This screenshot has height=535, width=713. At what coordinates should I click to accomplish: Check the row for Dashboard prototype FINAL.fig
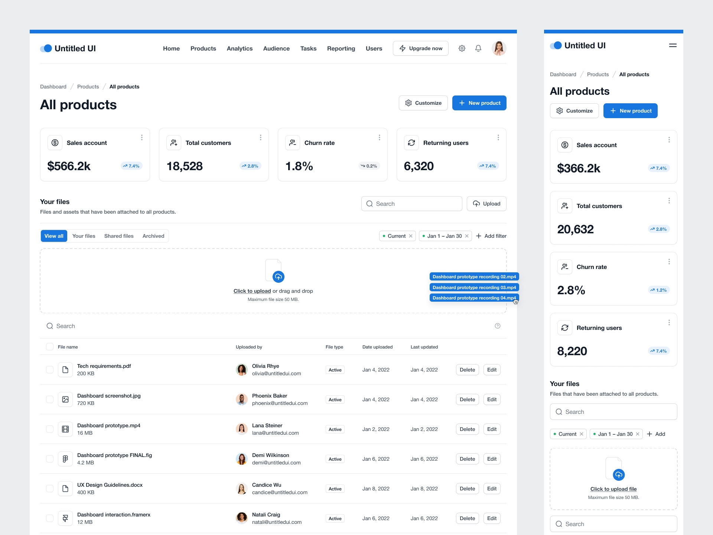click(x=49, y=459)
